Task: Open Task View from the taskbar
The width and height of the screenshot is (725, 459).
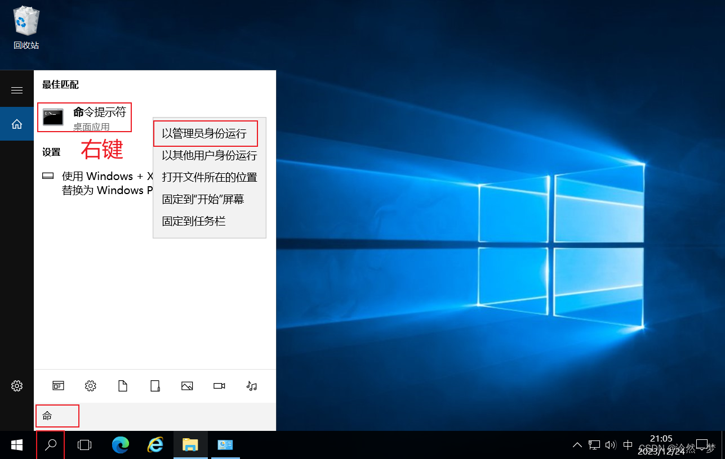Action: [x=84, y=444]
